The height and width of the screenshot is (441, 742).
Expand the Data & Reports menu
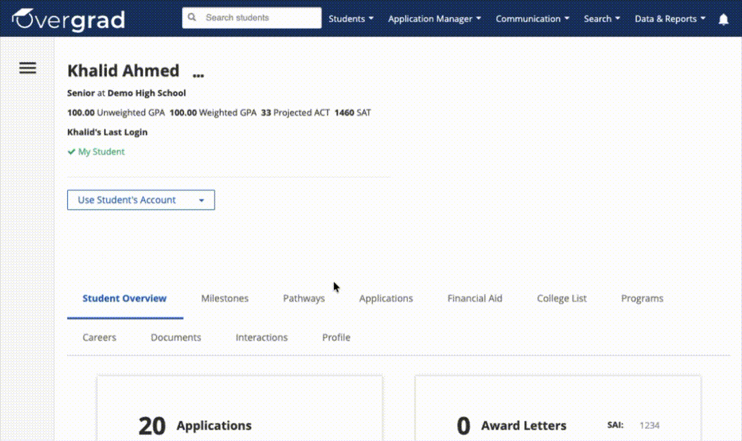pyautogui.click(x=669, y=19)
